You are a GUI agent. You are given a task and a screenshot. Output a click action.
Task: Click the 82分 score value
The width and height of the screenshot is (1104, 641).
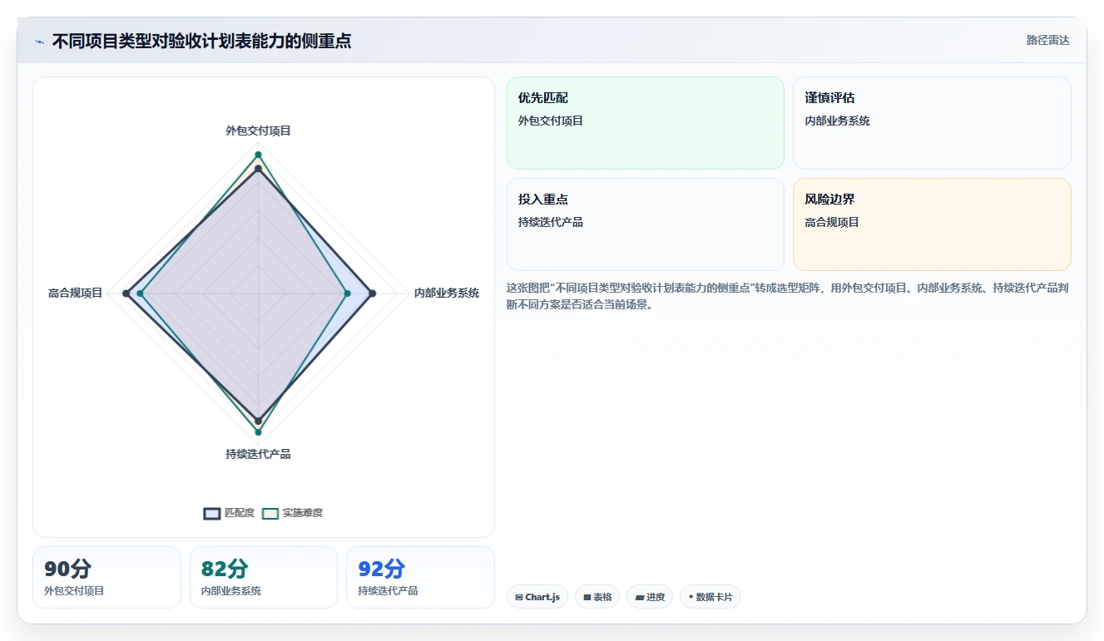(225, 569)
